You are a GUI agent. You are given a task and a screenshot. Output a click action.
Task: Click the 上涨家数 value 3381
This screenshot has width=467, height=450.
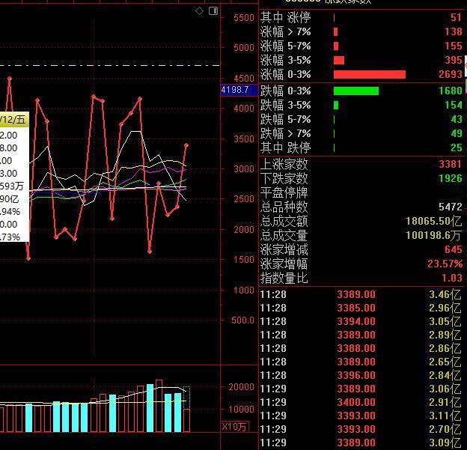(451, 164)
